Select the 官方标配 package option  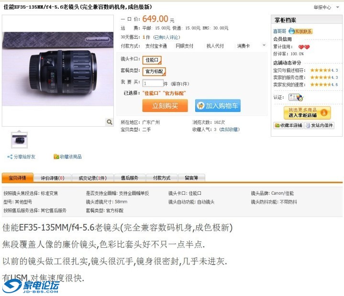154,71
